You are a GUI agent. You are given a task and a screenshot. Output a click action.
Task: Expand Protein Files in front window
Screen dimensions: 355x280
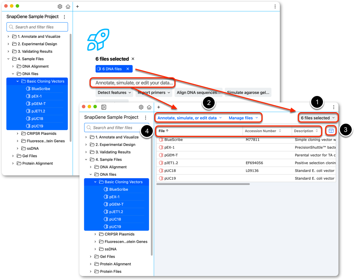(91, 271)
